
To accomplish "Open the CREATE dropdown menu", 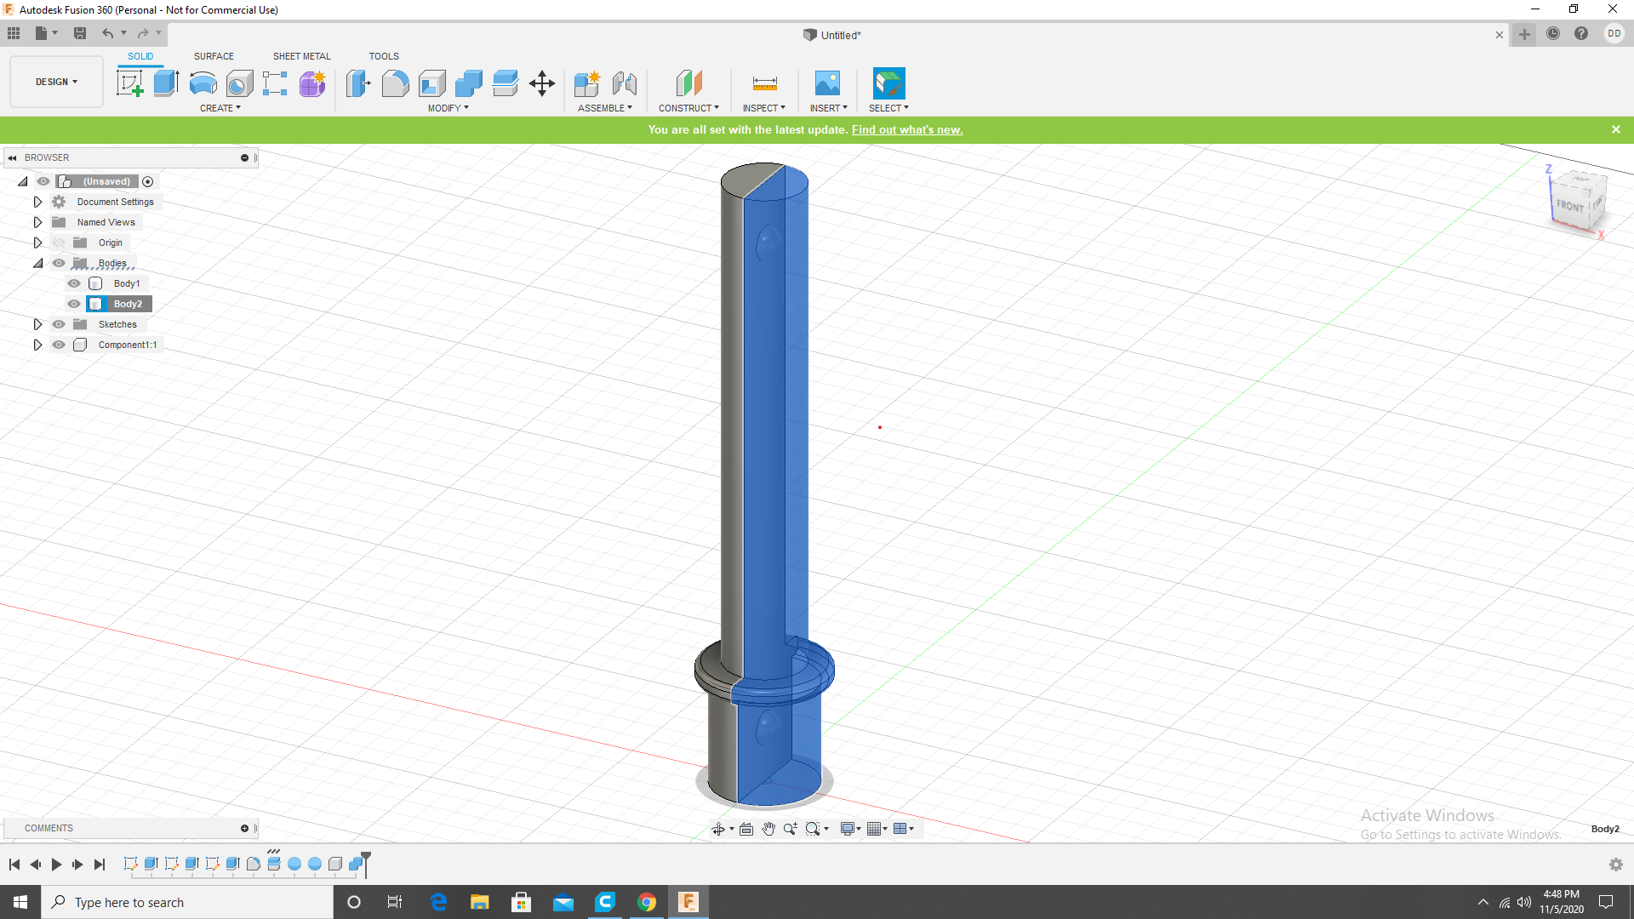I will [220, 108].
